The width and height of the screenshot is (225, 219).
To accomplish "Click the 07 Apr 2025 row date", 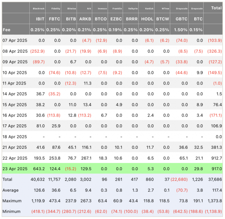I will [x=15, y=40].
